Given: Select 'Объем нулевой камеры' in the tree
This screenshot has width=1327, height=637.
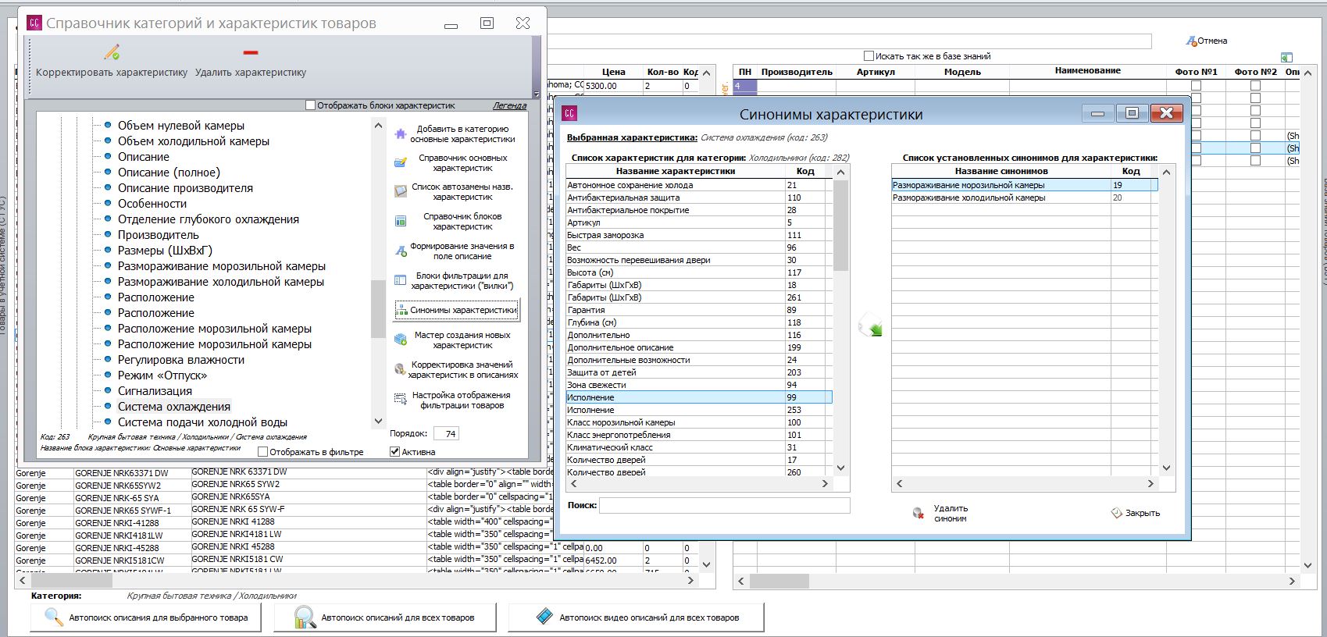Looking at the screenshot, I should (x=181, y=126).
